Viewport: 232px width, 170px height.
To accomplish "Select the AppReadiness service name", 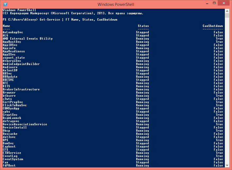I will pos(14,51).
